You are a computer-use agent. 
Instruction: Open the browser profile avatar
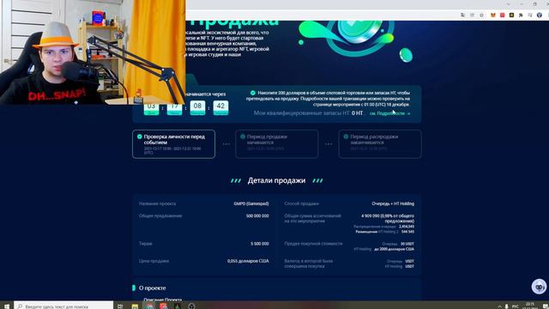click(540, 15)
